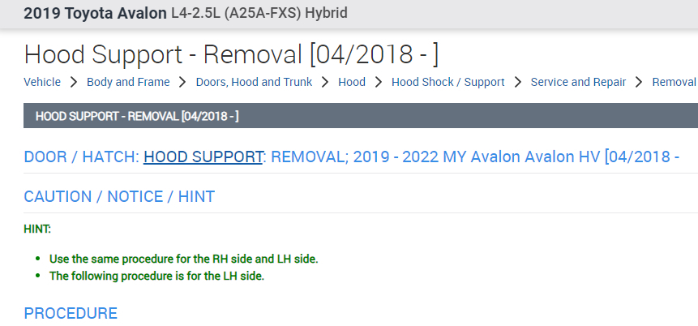This screenshot has height=326, width=698.
Task: Open the Body and Frame breadcrumb
Action: (128, 82)
